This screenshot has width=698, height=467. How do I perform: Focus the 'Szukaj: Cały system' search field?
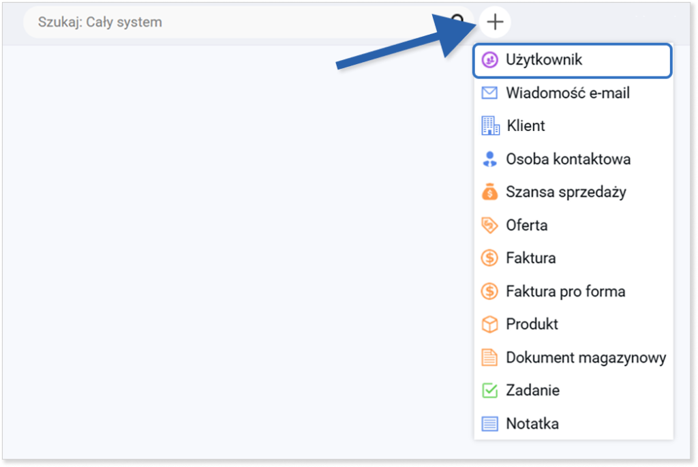(x=248, y=22)
